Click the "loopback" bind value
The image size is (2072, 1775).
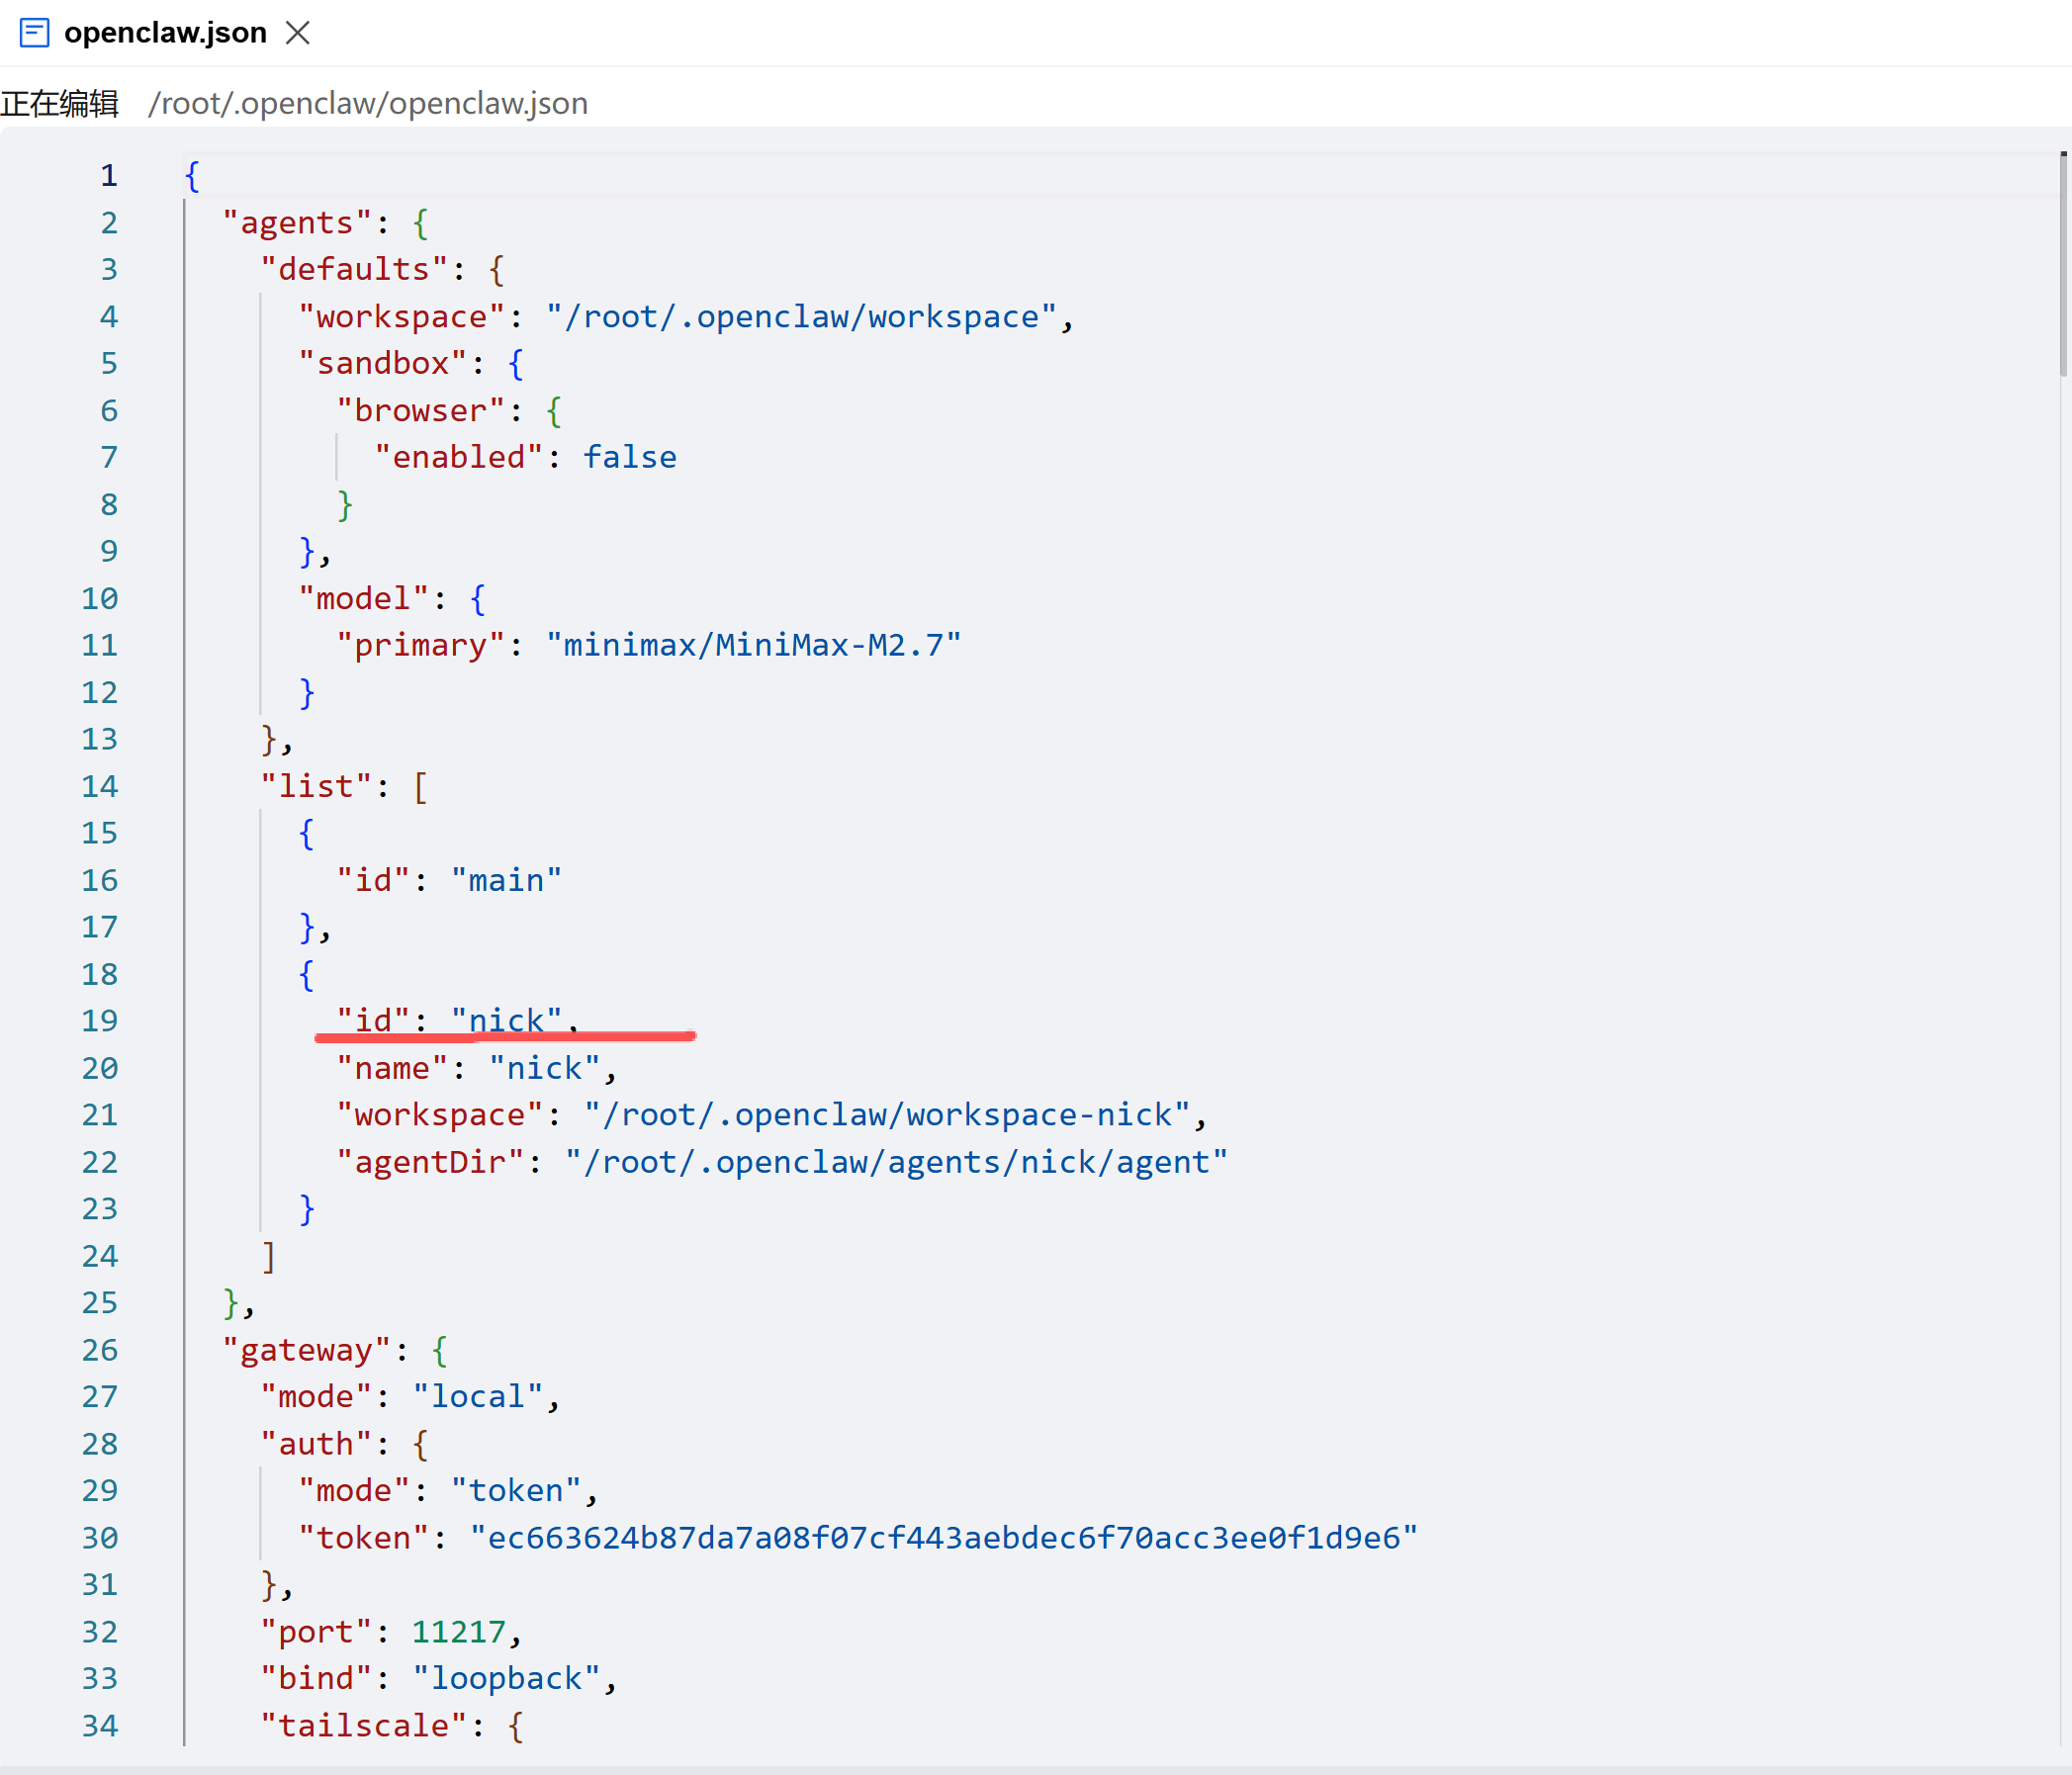pyautogui.click(x=506, y=1679)
